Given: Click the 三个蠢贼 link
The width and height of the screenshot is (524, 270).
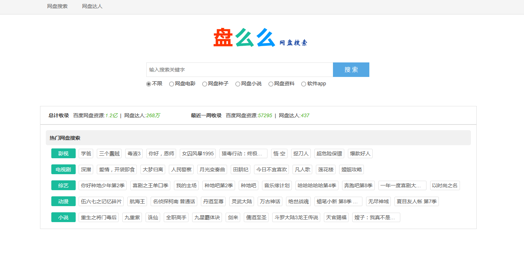Looking at the screenshot, I should (x=109, y=154).
